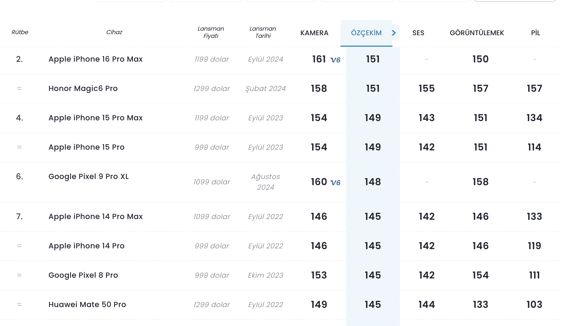Switch to the KAMERA column tab
Screen dimensions: 572x326
click(x=314, y=33)
